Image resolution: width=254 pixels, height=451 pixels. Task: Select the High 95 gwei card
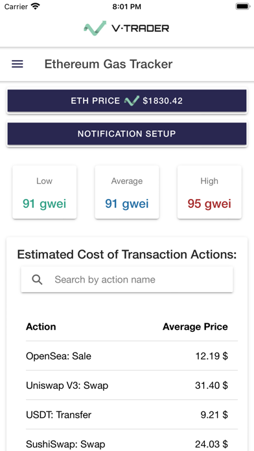pyautogui.click(x=209, y=192)
